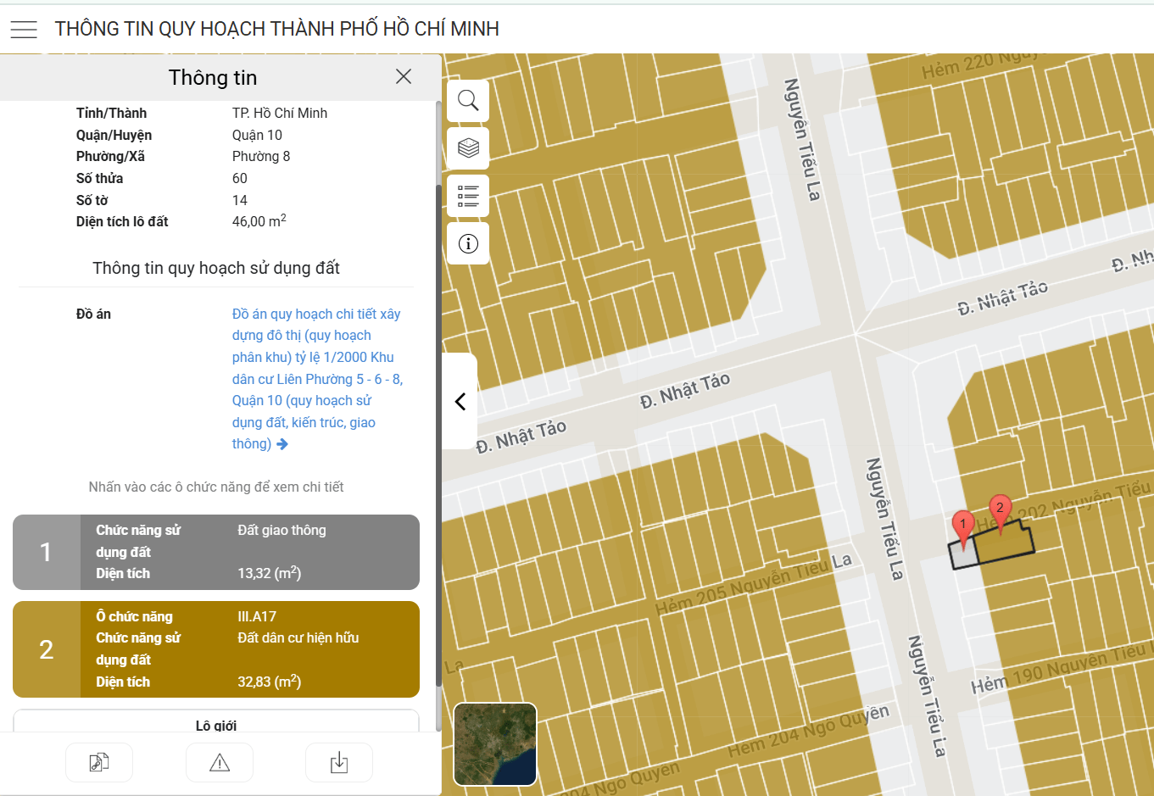This screenshot has width=1154, height=796.
Task: Show the map legend list
Action: [468, 196]
